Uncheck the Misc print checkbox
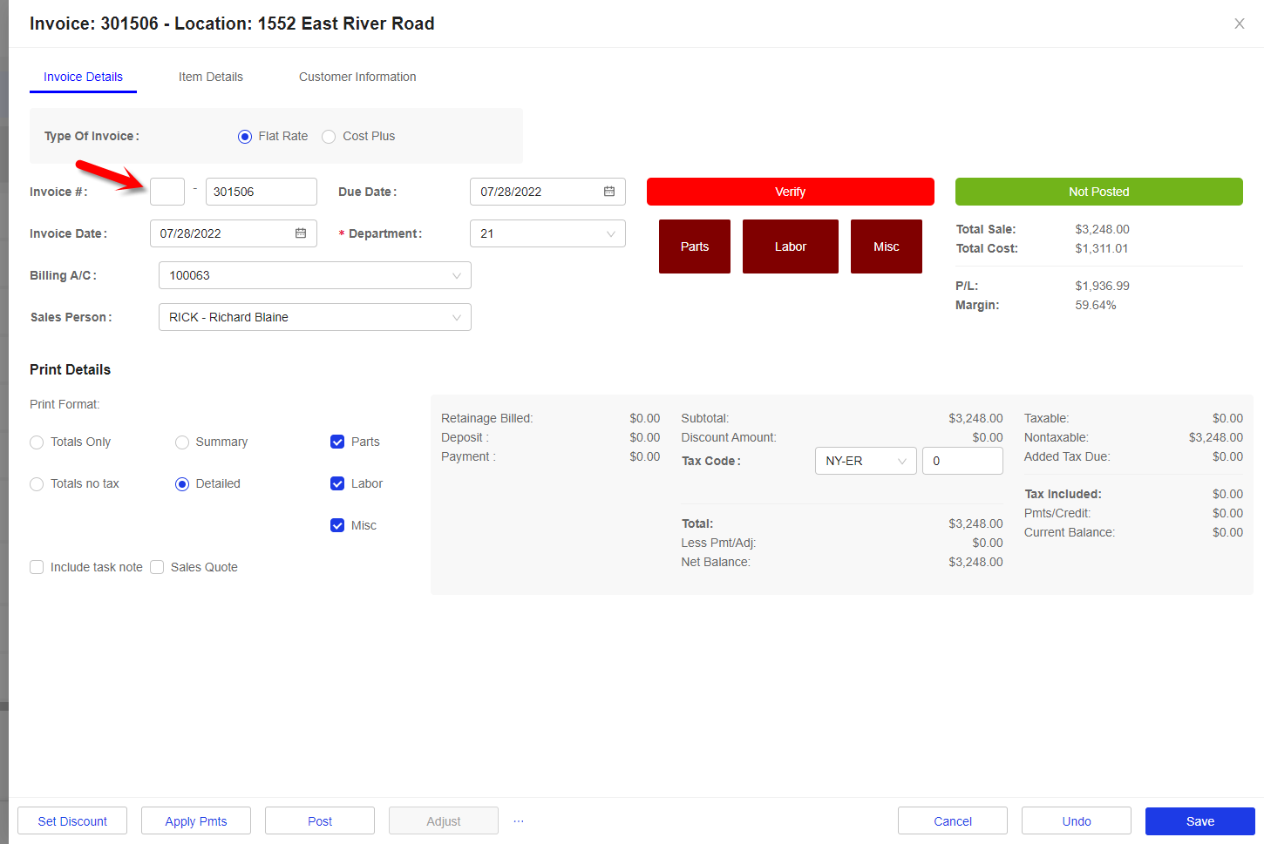This screenshot has height=844, width=1264. pyautogui.click(x=337, y=525)
